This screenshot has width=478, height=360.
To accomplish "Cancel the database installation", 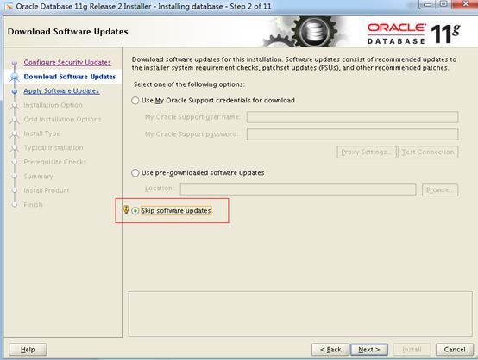I will click(455, 350).
